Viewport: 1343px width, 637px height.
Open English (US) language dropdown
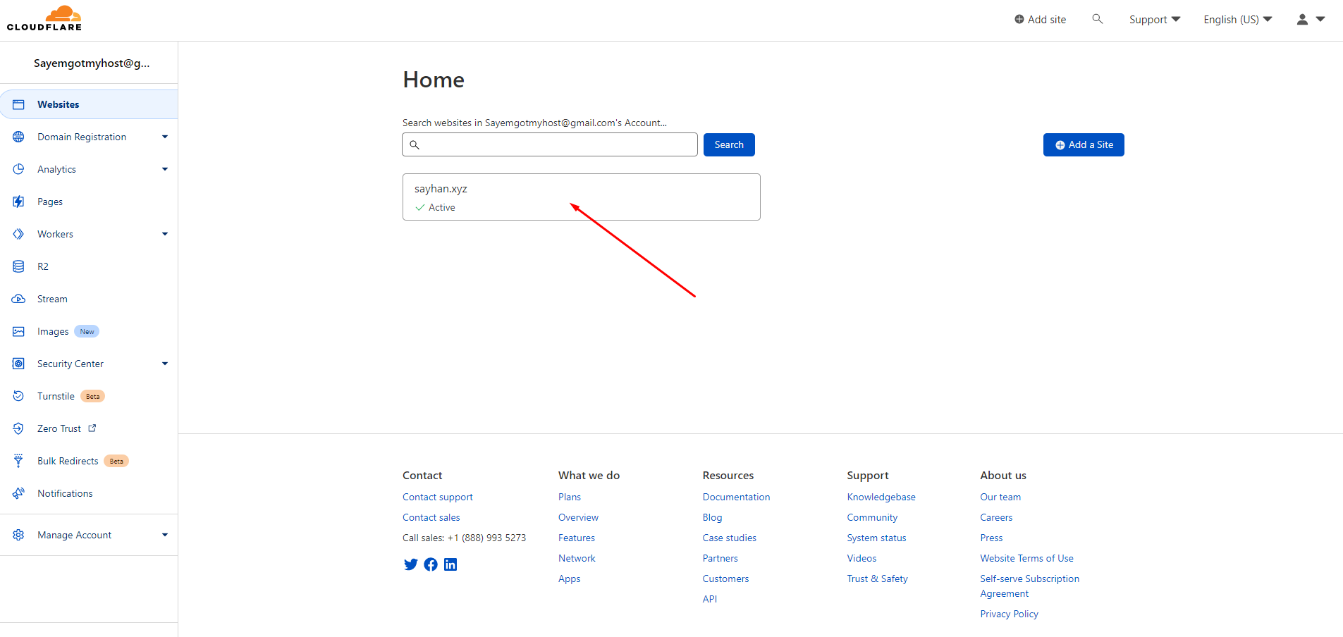click(1237, 20)
